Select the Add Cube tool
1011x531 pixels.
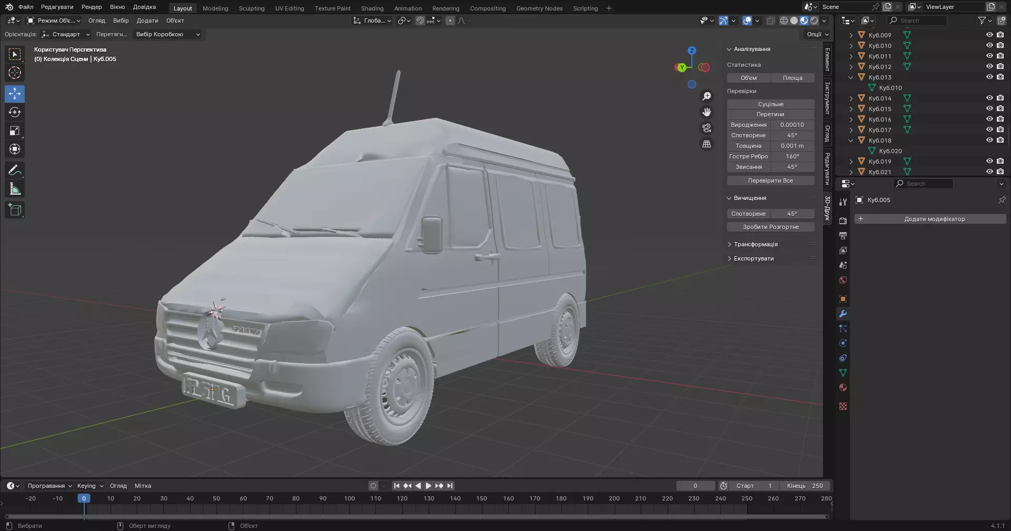coord(15,210)
